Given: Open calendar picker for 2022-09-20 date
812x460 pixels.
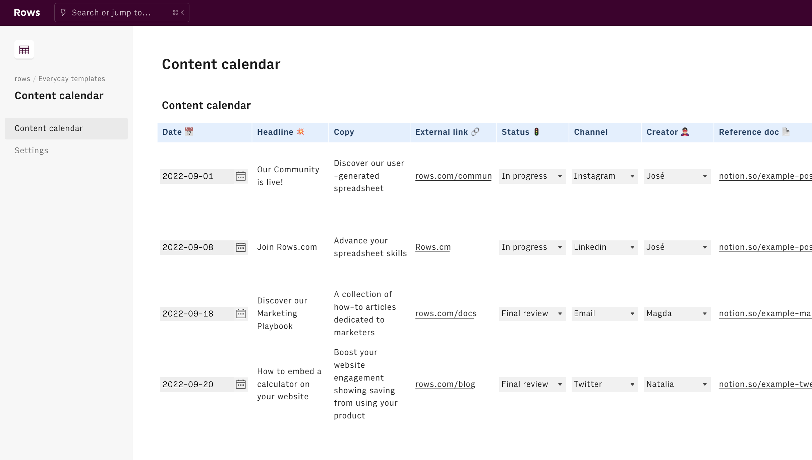Looking at the screenshot, I should pos(240,384).
